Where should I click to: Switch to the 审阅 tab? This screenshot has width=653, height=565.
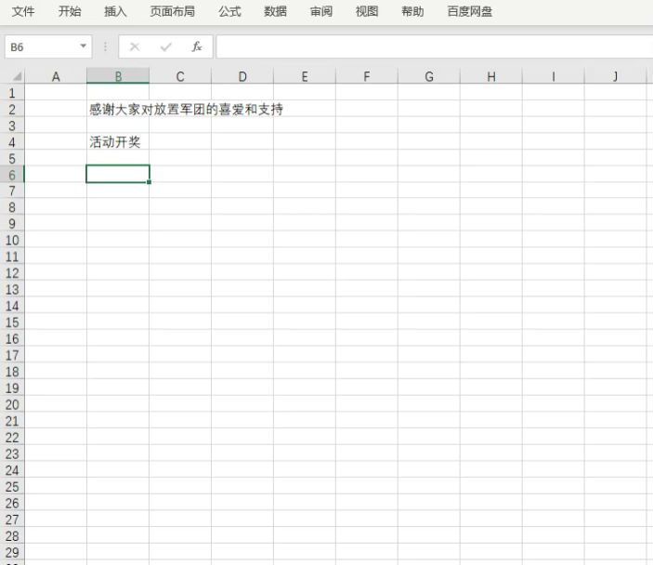pos(321,12)
